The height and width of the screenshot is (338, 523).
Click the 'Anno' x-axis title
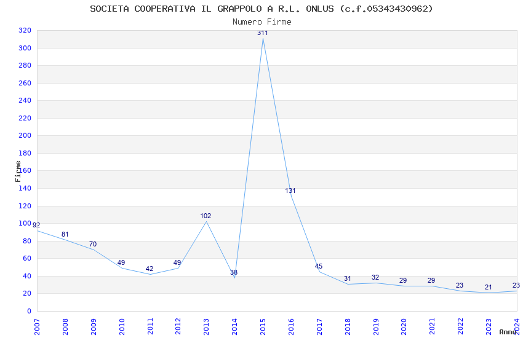[508, 332]
